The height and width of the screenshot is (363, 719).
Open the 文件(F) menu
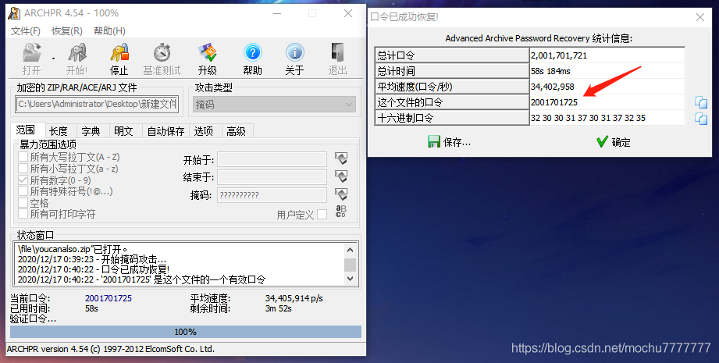(25, 30)
